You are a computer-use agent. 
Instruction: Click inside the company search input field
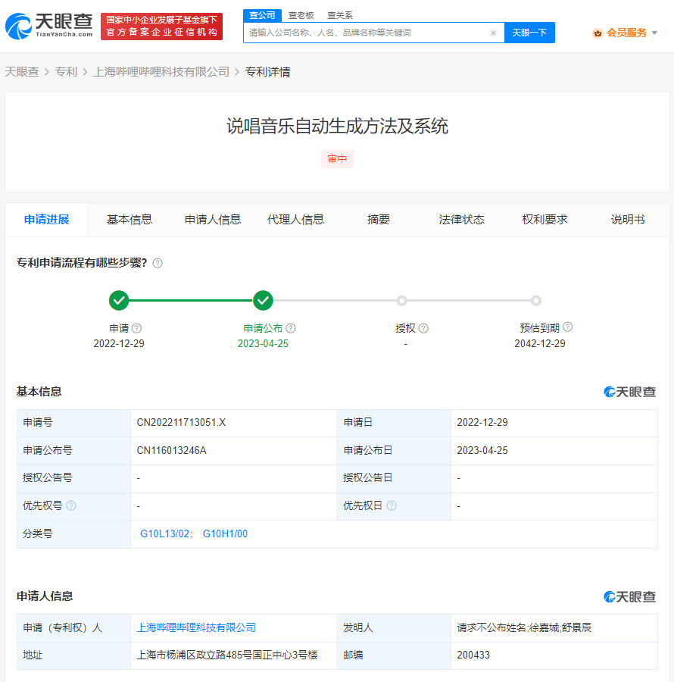point(364,33)
